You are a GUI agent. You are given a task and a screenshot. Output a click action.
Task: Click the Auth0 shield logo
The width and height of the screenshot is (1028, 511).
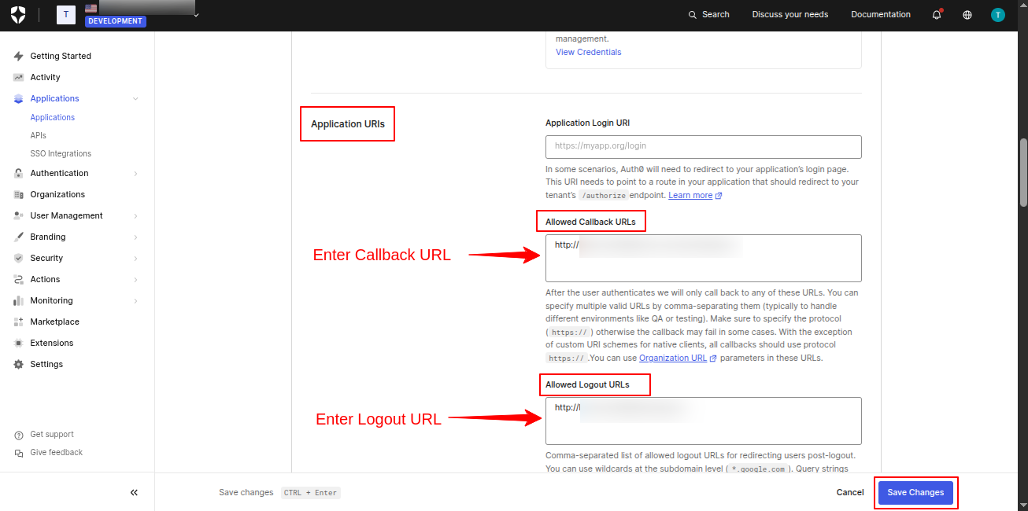18,14
